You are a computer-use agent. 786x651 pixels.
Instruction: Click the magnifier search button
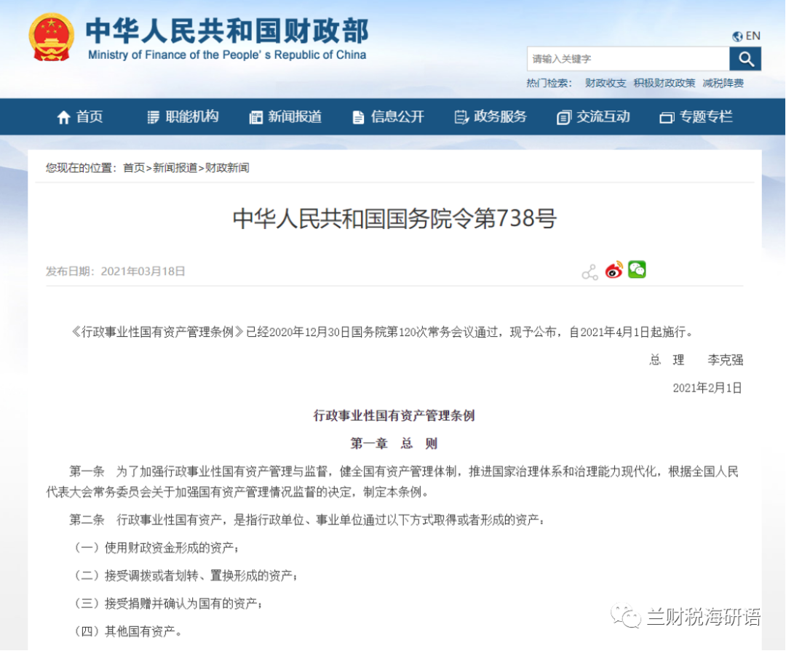(745, 59)
